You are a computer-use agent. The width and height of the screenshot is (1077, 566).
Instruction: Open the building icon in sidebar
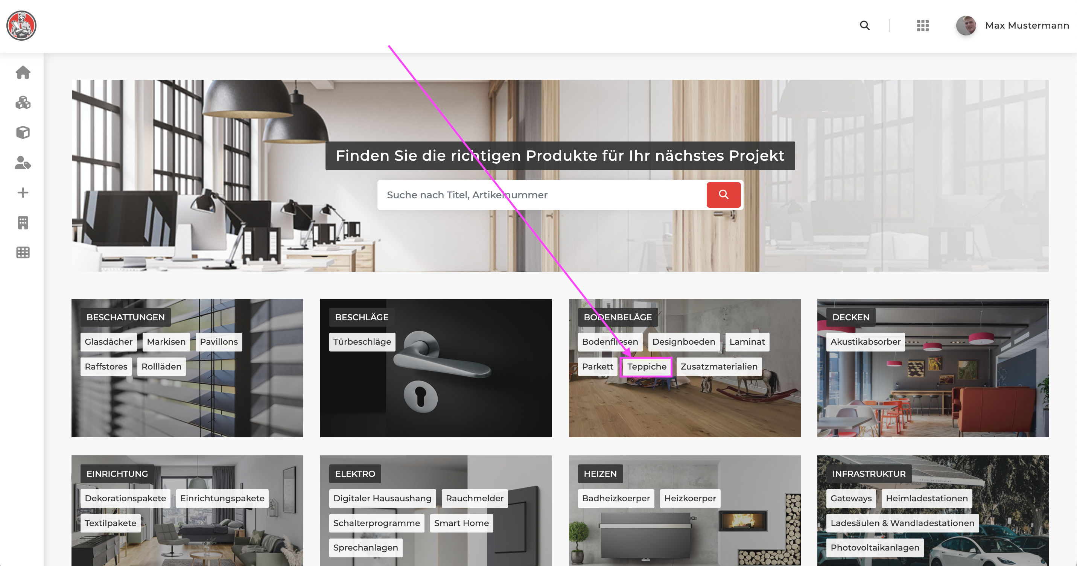[23, 223]
